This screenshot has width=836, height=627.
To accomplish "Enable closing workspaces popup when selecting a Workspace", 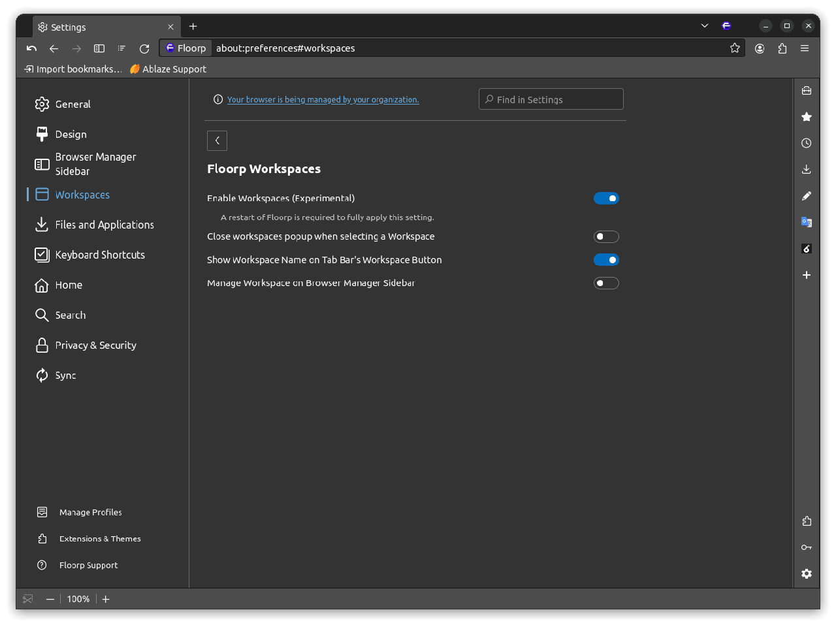I will pyautogui.click(x=606, y=236).
